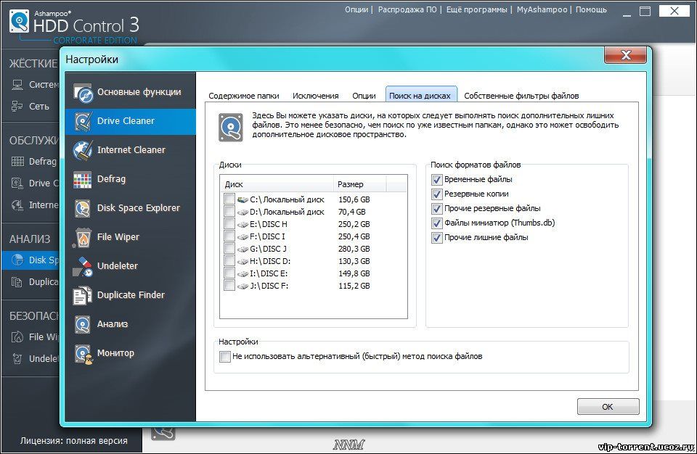
Task: Click the Duplicate Finder icon
Action: click(84, 295)
